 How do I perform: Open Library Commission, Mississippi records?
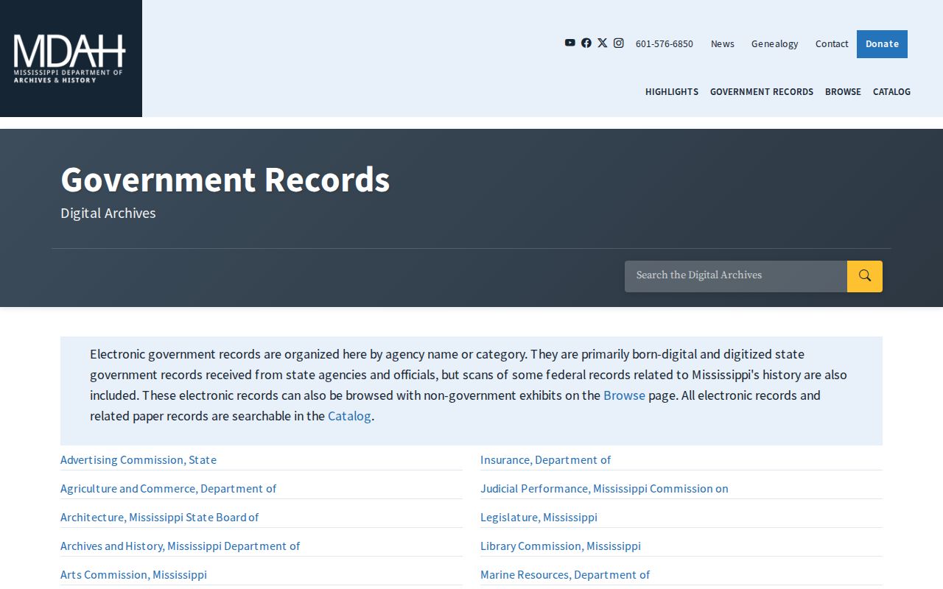pos(561,546)
